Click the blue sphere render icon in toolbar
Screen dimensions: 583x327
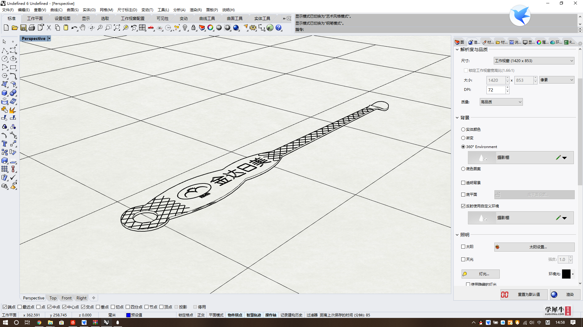click(236, 28)
